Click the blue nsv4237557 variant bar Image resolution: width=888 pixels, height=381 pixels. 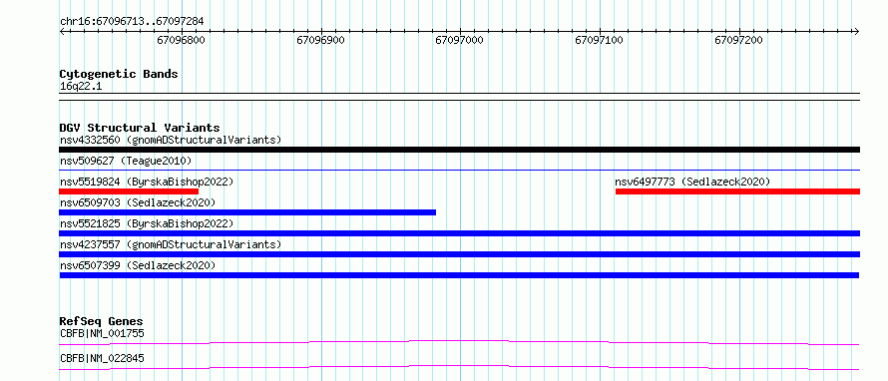click(459, 254)
